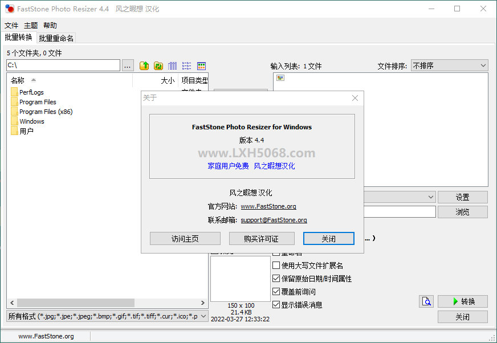Click the '2022-03-27 12:33:22' date text
Screen dimensions: 497x343
coord(241,319)
